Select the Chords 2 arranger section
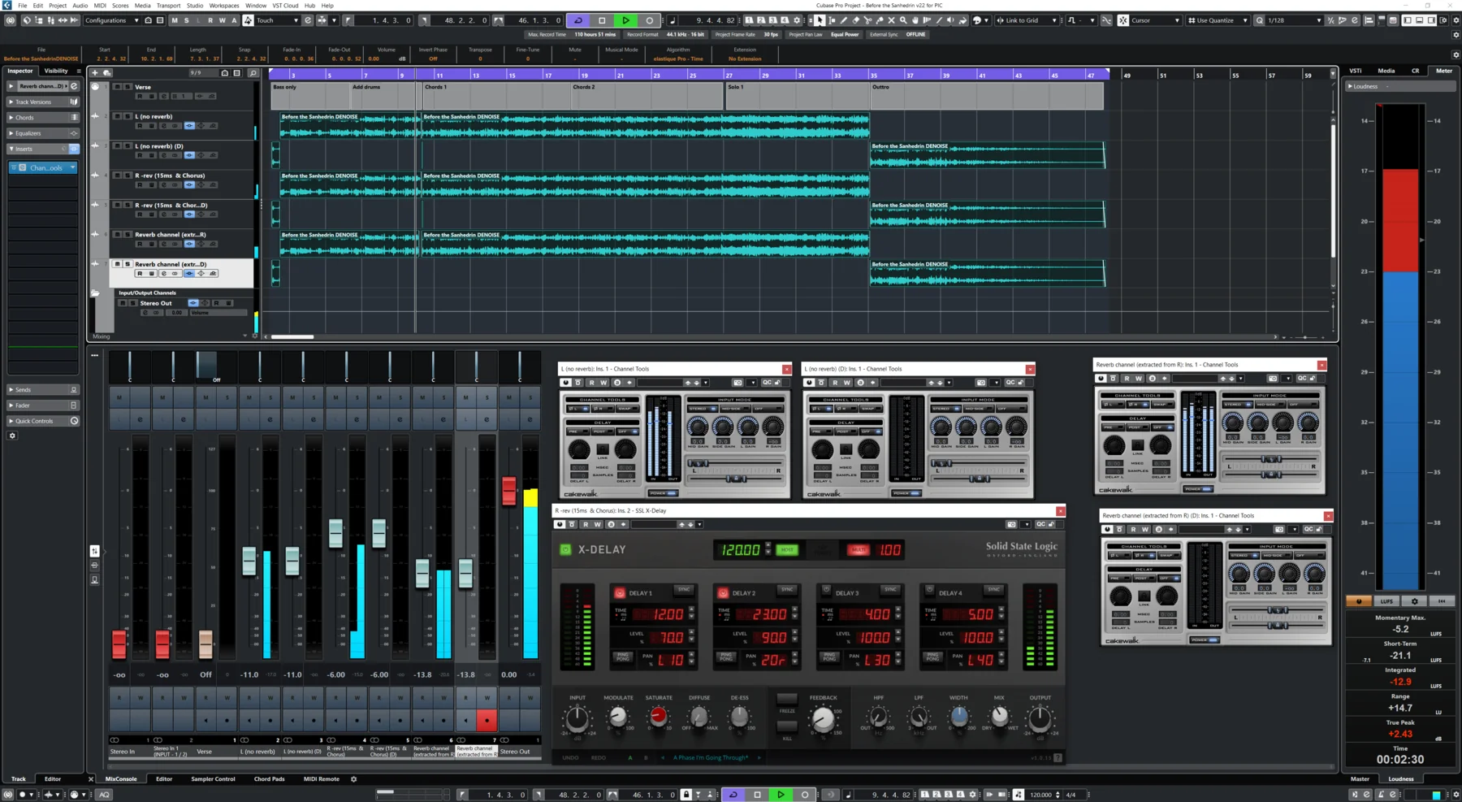 click(x=647, y=96)
